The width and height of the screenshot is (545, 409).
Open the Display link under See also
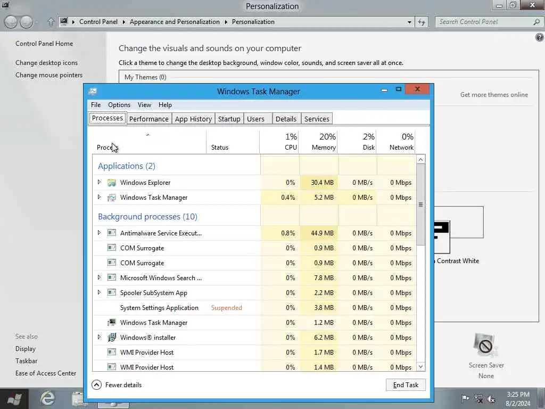pos(26,349)
